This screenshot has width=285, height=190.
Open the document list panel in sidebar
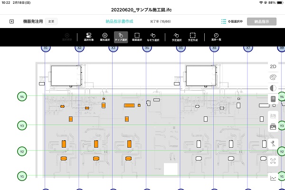273,99
